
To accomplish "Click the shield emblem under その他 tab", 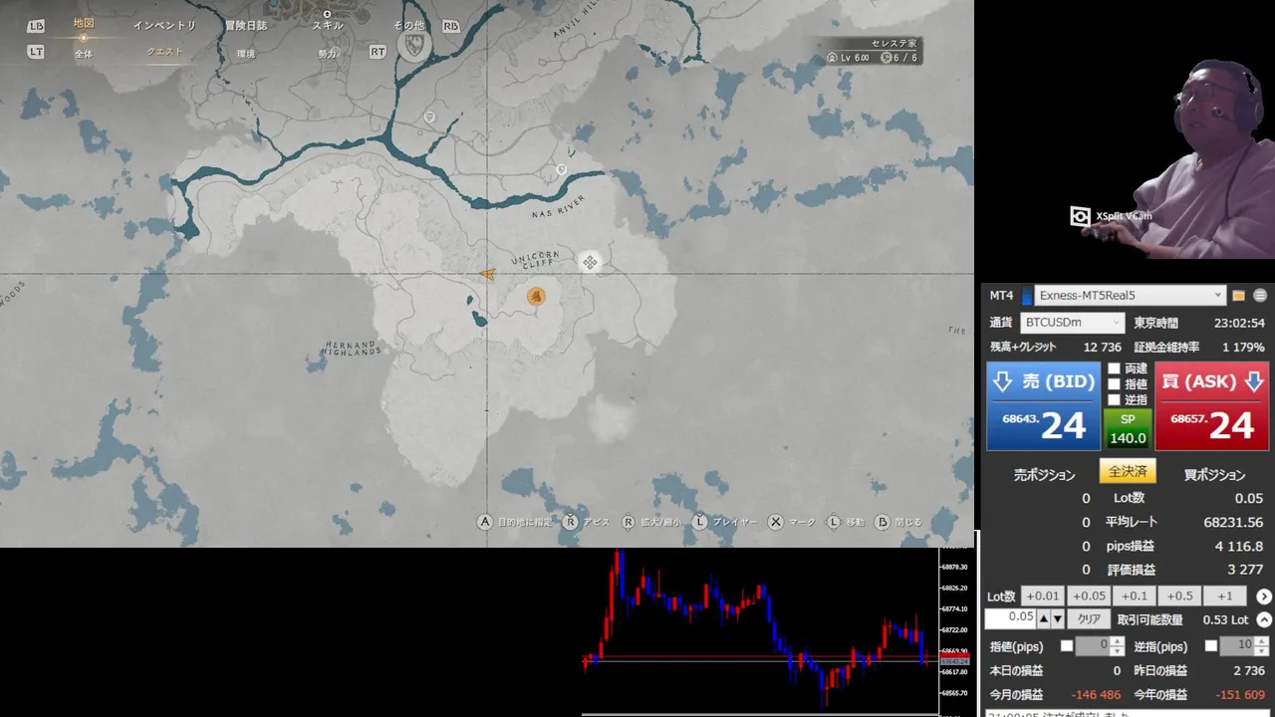I will 414,45.
